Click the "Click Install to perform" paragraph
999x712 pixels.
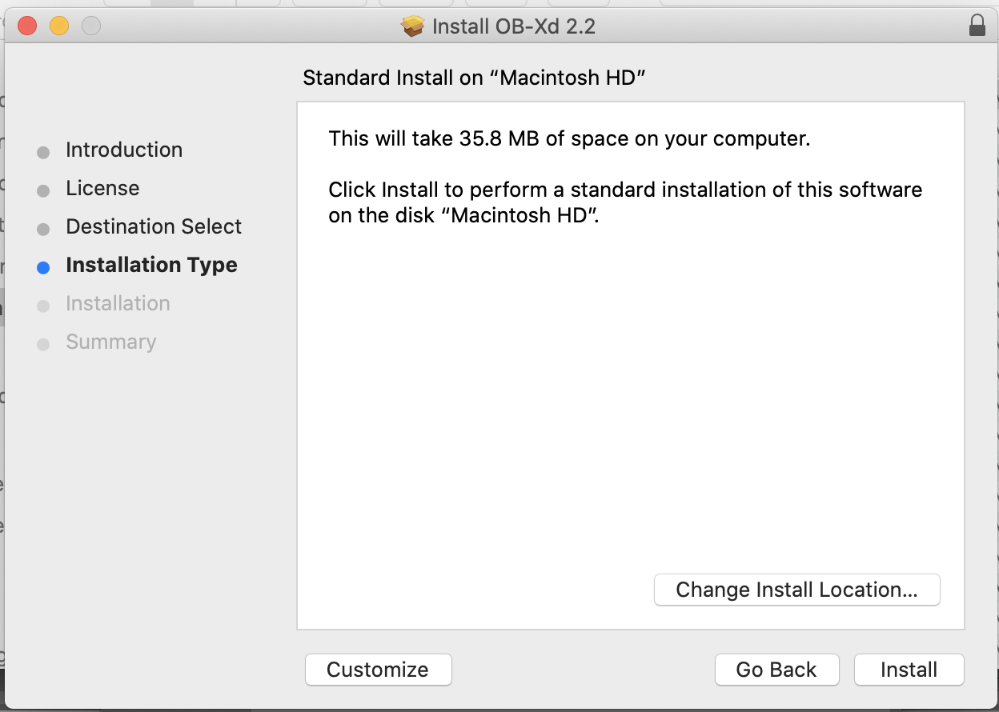pyautogui.click(x=625, y=202)
